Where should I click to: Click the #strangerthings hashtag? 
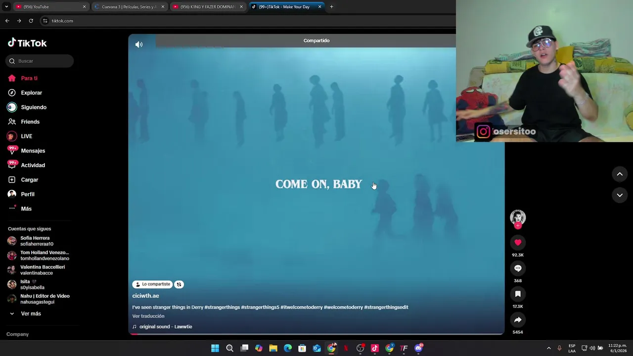[222, 307]
